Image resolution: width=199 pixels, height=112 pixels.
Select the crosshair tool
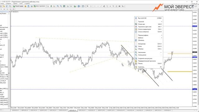tap(91, 6)
